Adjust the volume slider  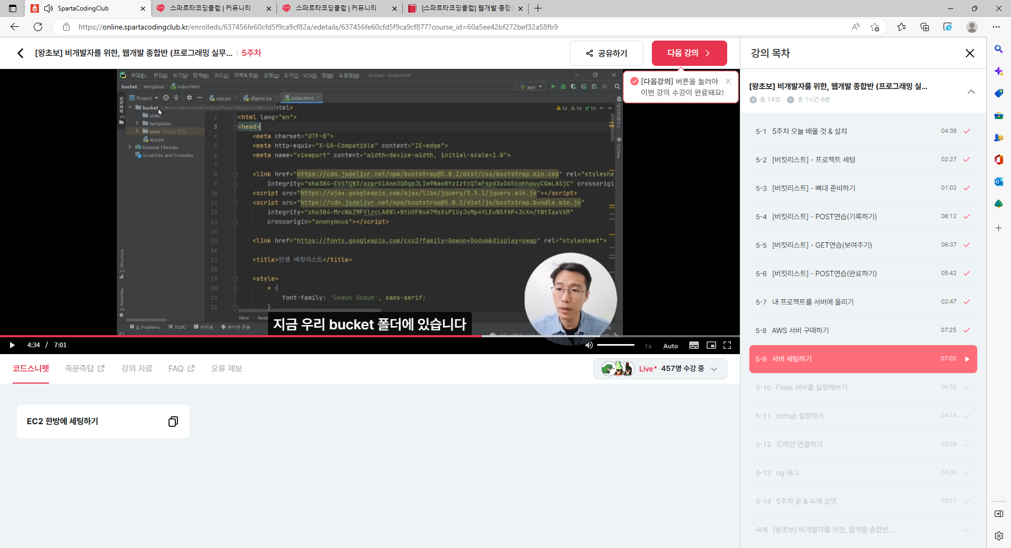coord(616,345)
